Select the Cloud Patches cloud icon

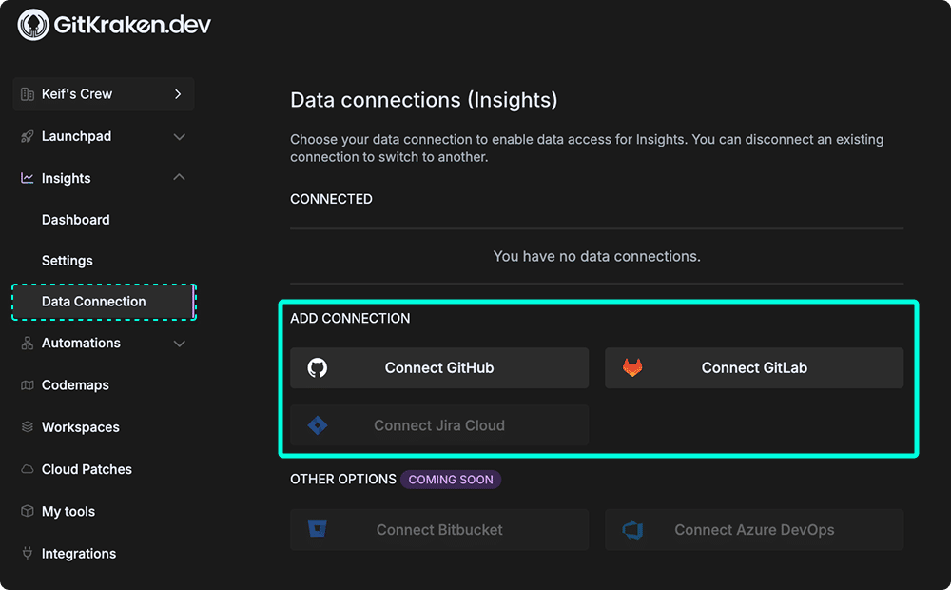click(26, 469)
